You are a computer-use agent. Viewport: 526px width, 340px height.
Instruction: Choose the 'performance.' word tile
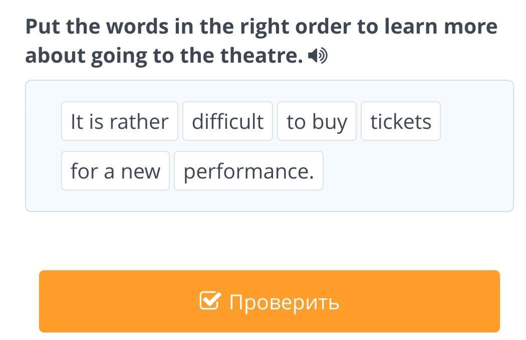[248, 171]
